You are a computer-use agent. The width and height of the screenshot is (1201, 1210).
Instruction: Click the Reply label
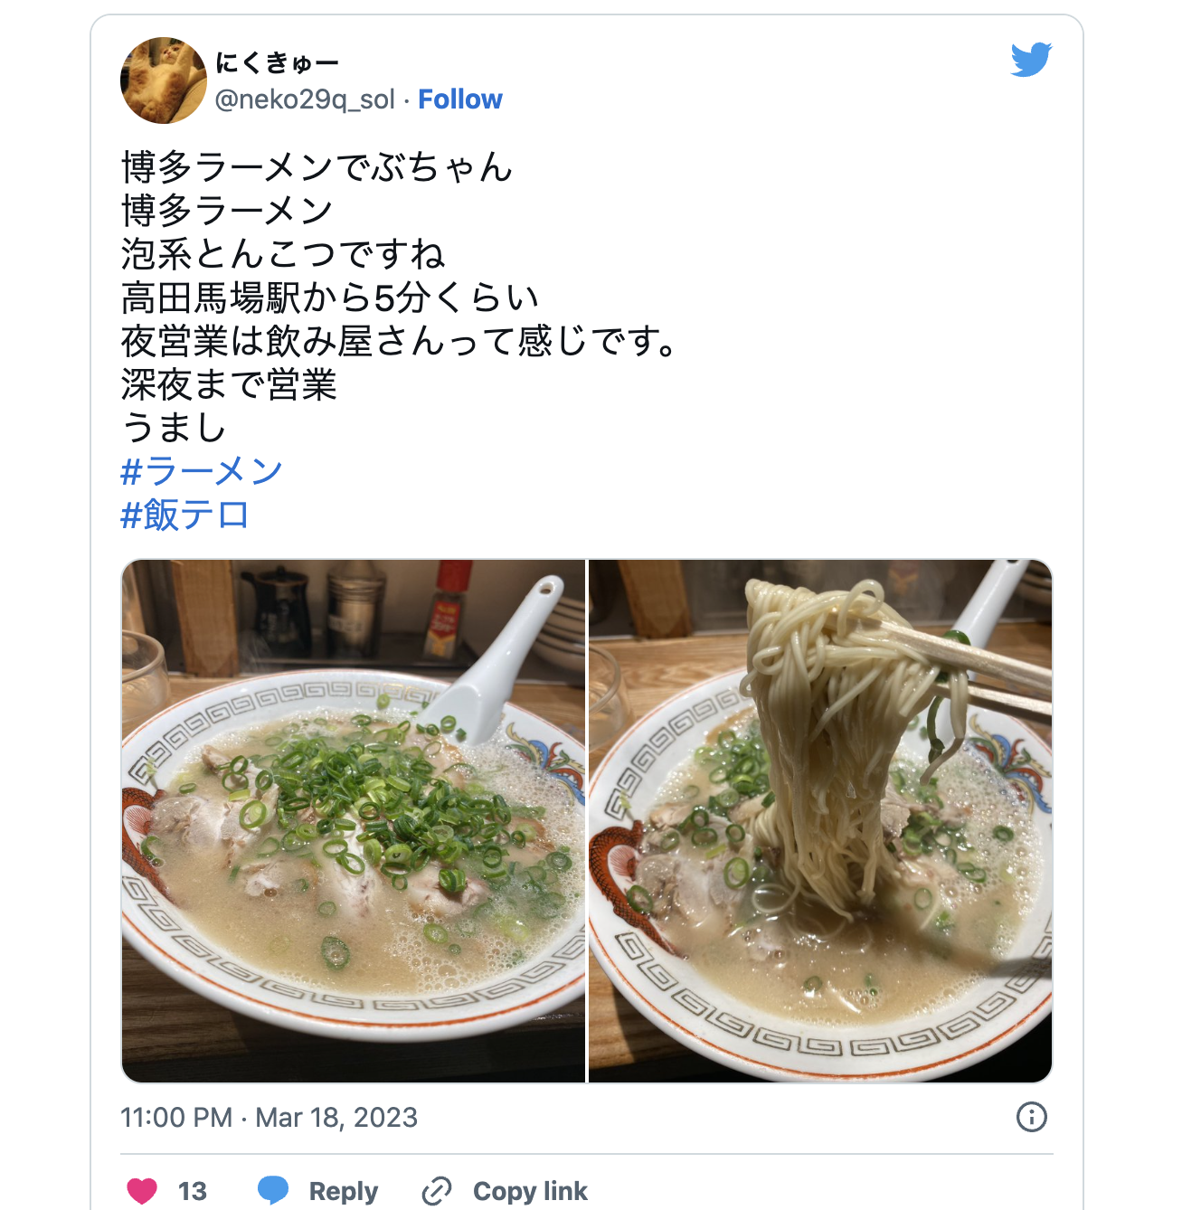pyautogui.click(x=344, y=1191)
